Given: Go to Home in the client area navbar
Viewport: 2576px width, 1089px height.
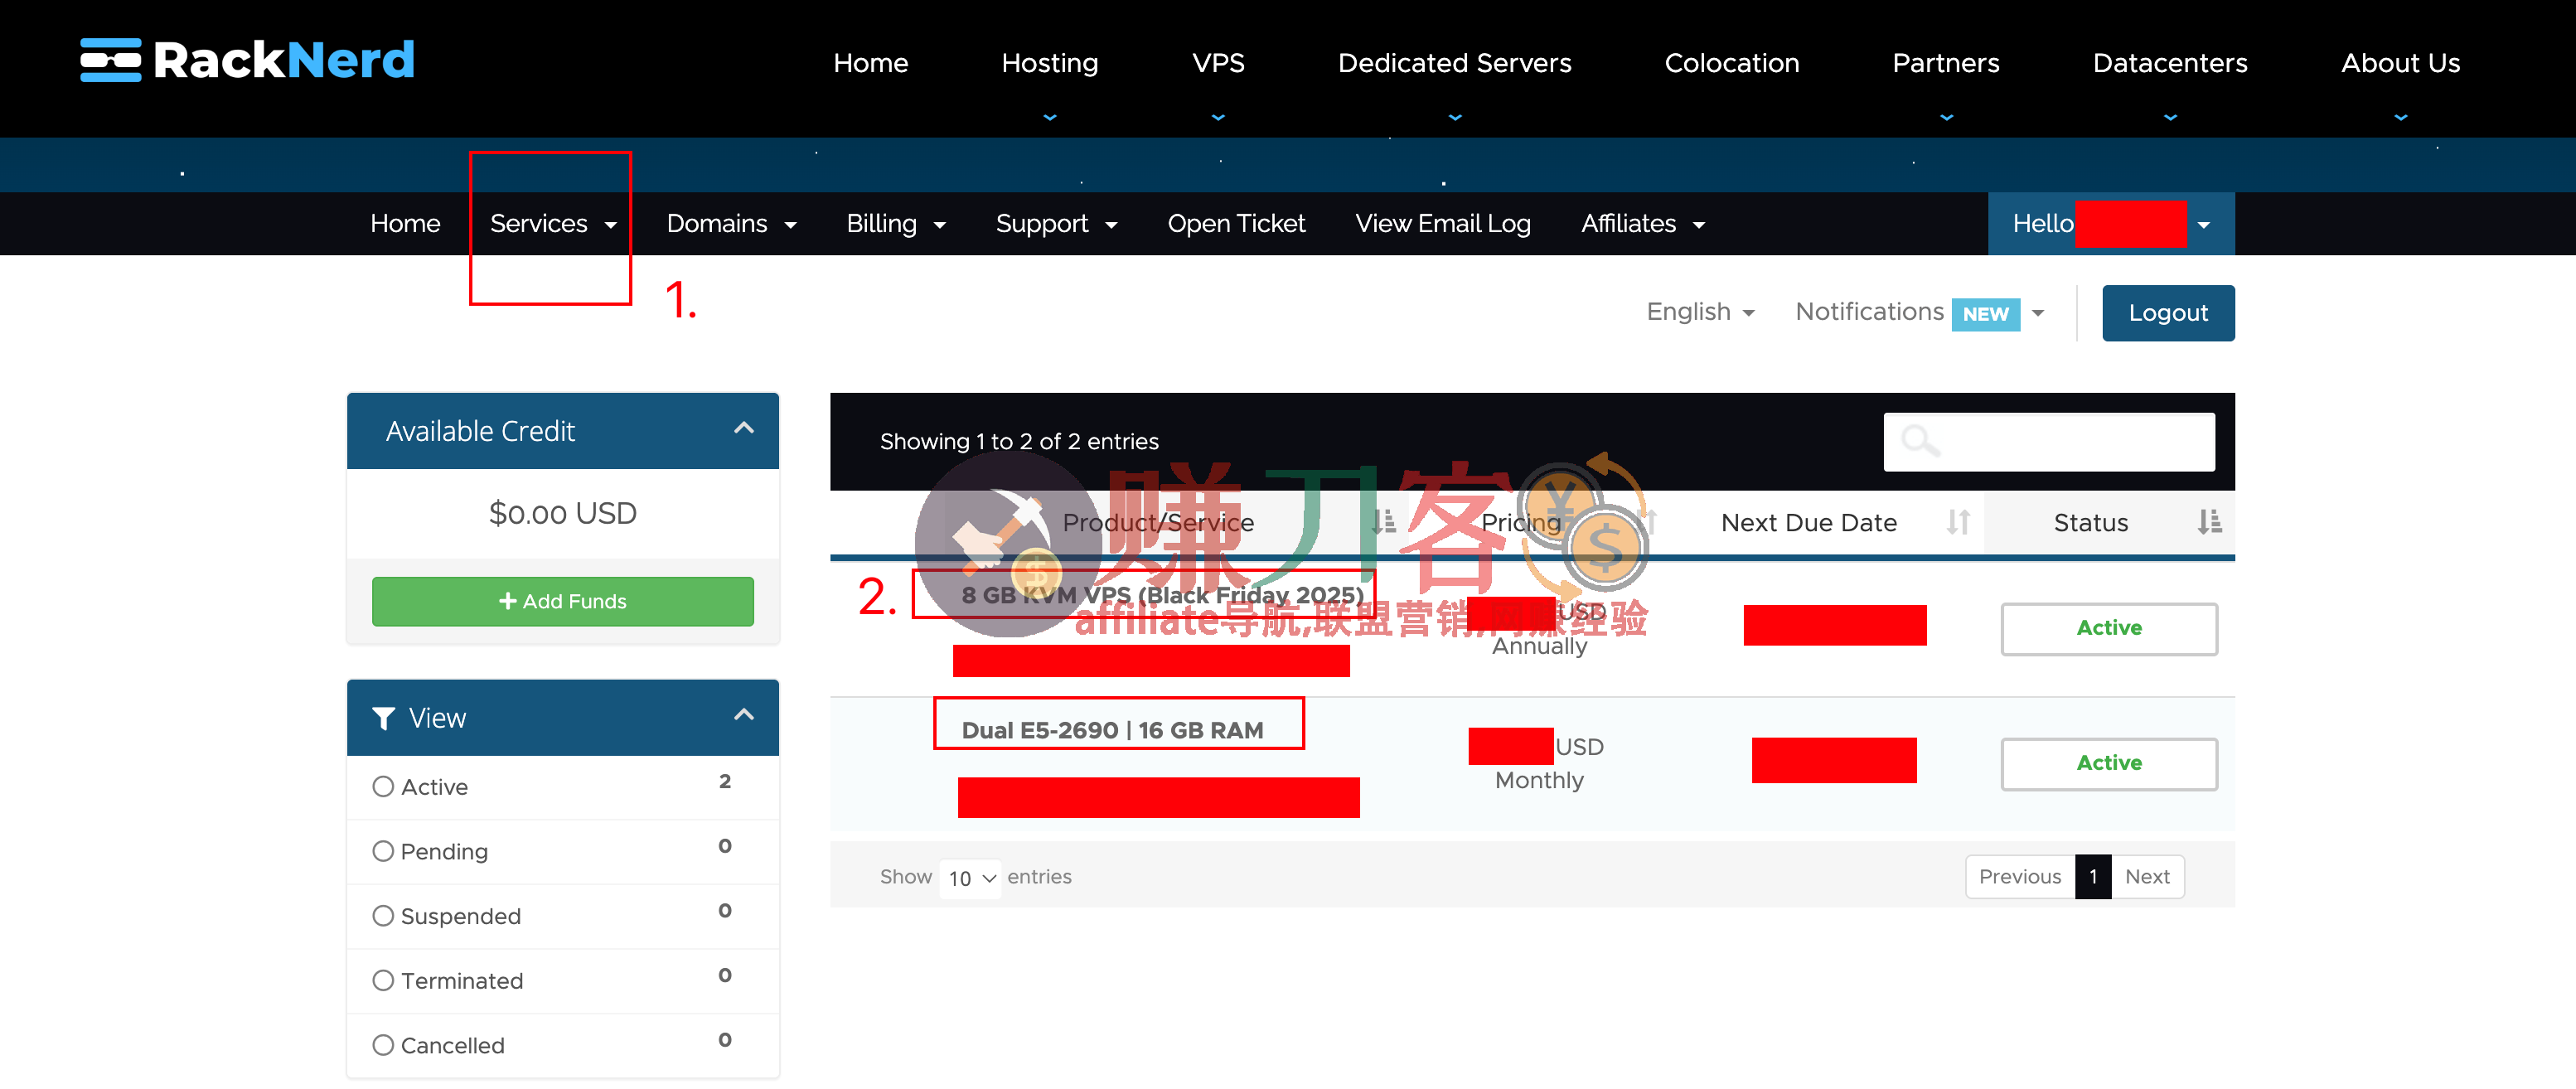Looking at the screenshot, I should [x=405, y=224].
